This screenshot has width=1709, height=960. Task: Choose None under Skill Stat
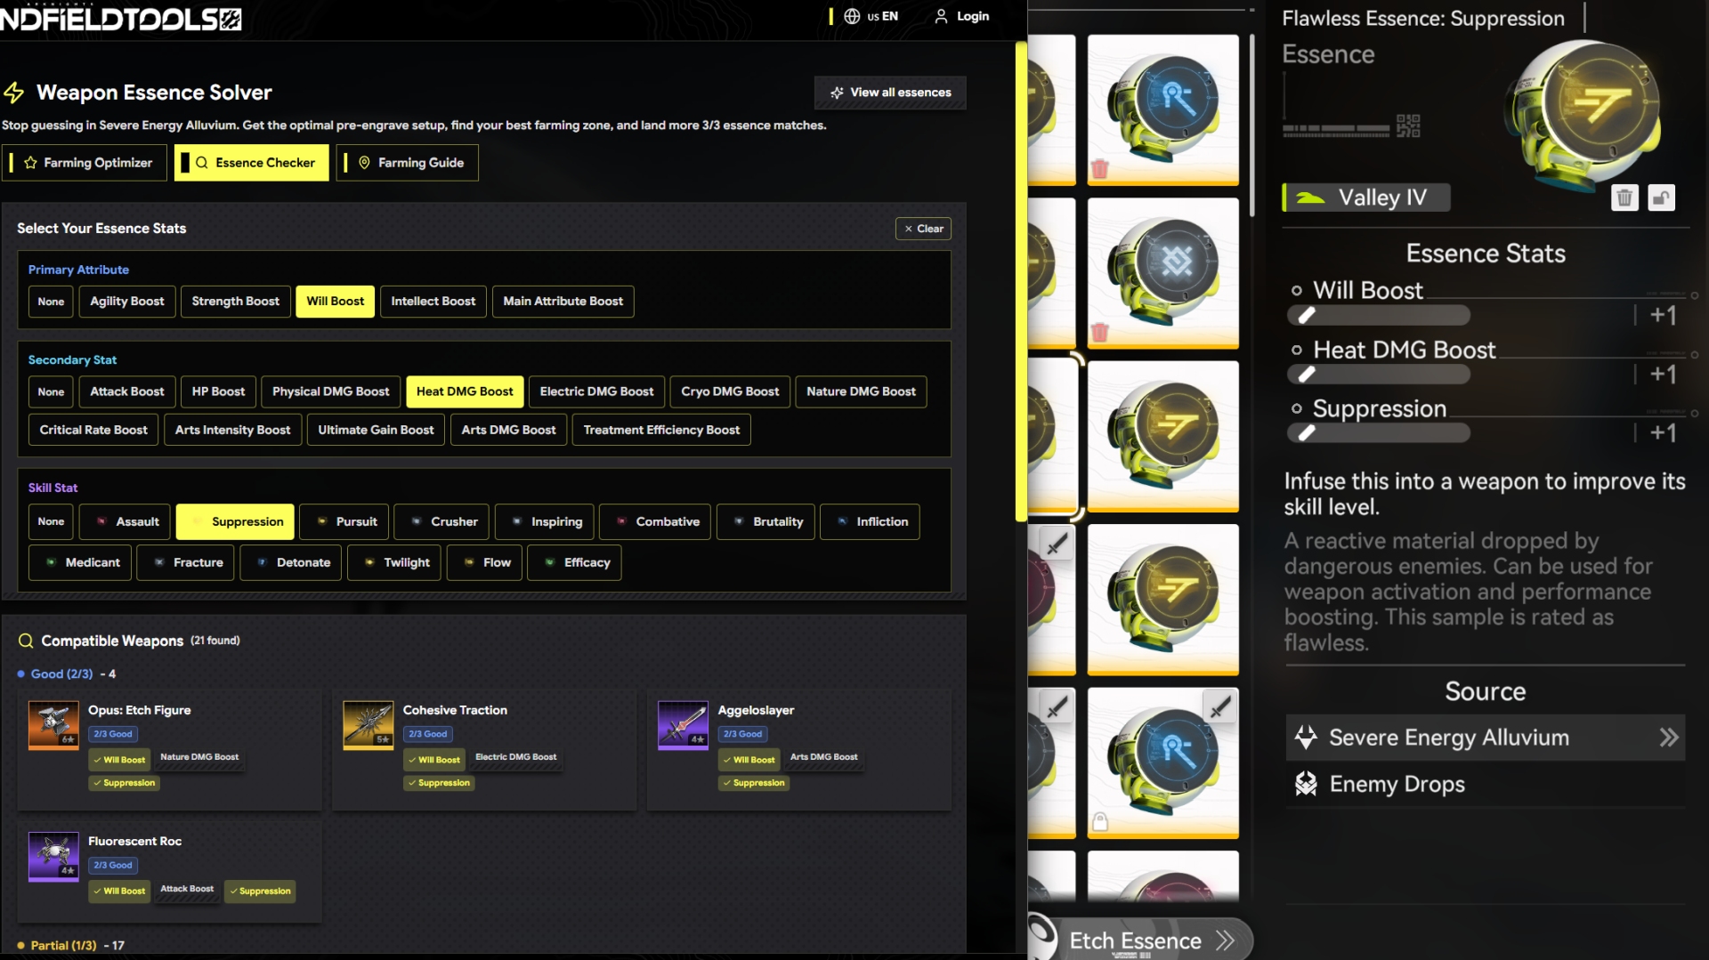51,521
